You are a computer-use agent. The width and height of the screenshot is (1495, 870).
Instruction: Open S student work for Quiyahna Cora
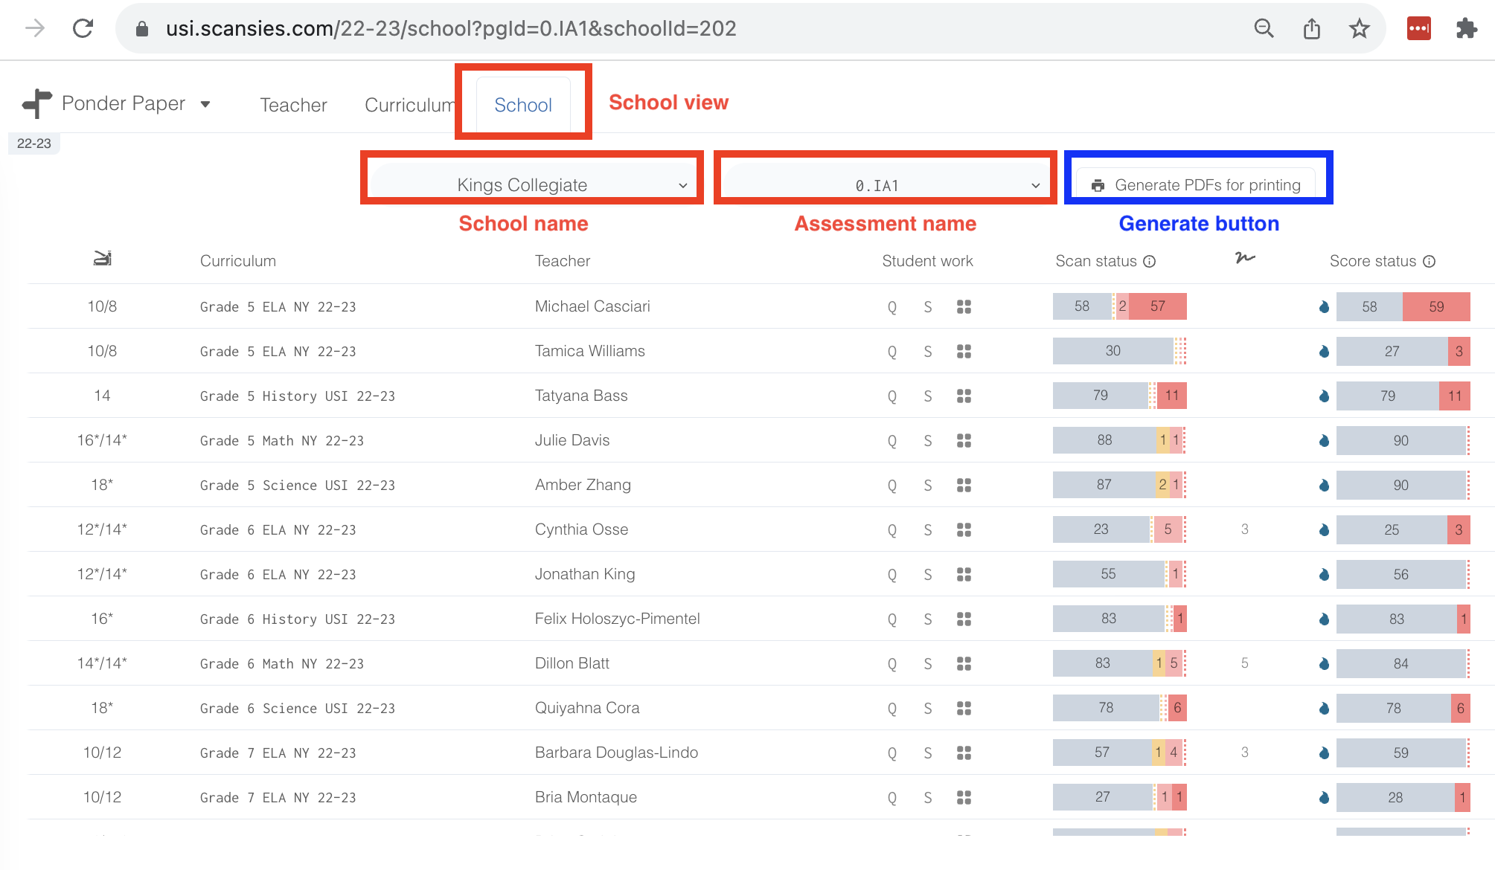[x=928, y=709]
